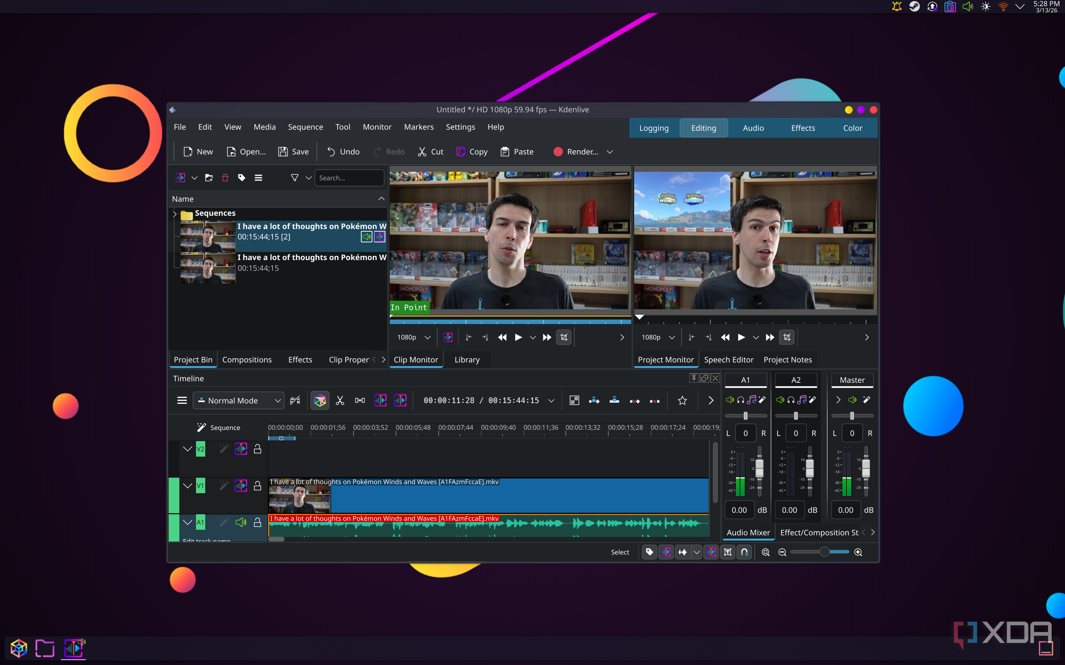Set zone in point in Clip Monitor
The width and height of the screenshot is (1065, 665).
click(469, 337)
